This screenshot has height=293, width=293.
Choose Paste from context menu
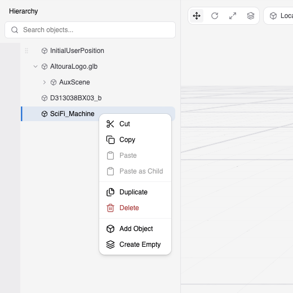(135, 156)
